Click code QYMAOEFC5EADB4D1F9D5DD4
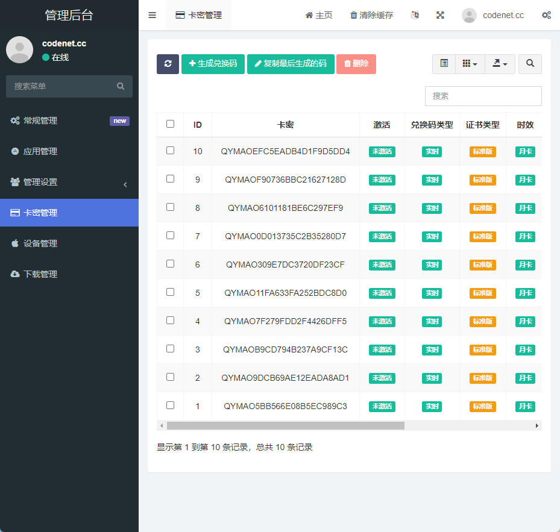The image size is (560, 532). pyautogui.click(x=285, y=151)
